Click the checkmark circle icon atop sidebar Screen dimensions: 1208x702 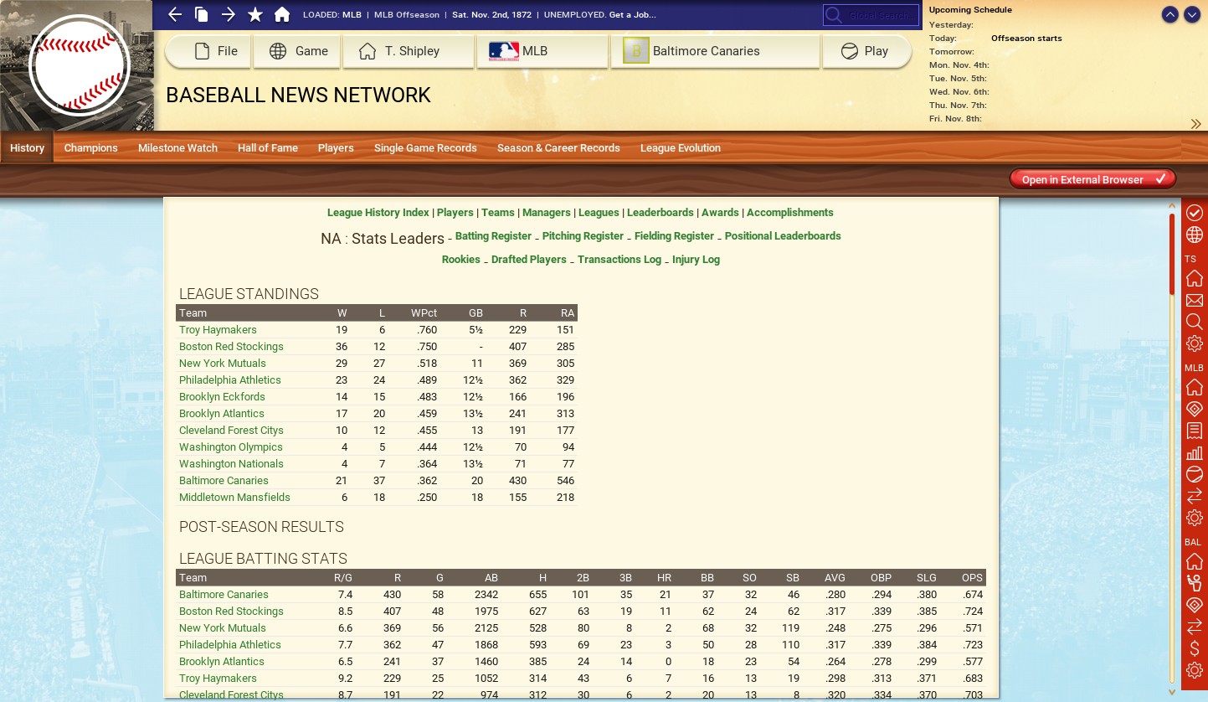click(x=1195, y=213)
